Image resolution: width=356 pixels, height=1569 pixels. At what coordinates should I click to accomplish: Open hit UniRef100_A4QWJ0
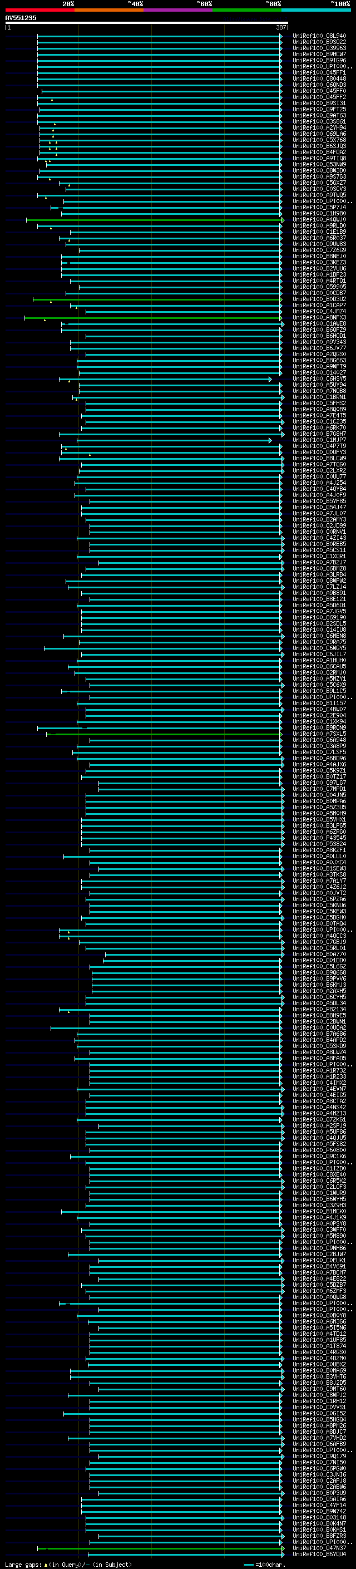[319, 220]
